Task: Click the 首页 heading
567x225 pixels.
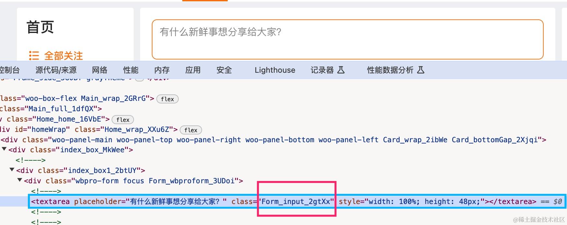Action: point(40,27)
